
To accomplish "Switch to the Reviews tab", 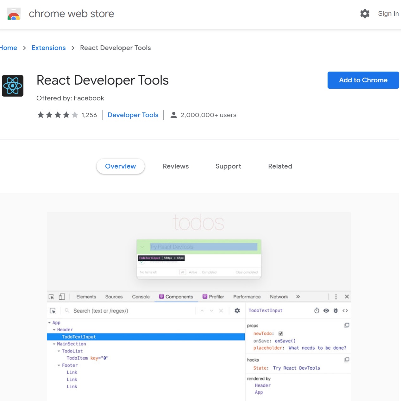I will (176, 166).
